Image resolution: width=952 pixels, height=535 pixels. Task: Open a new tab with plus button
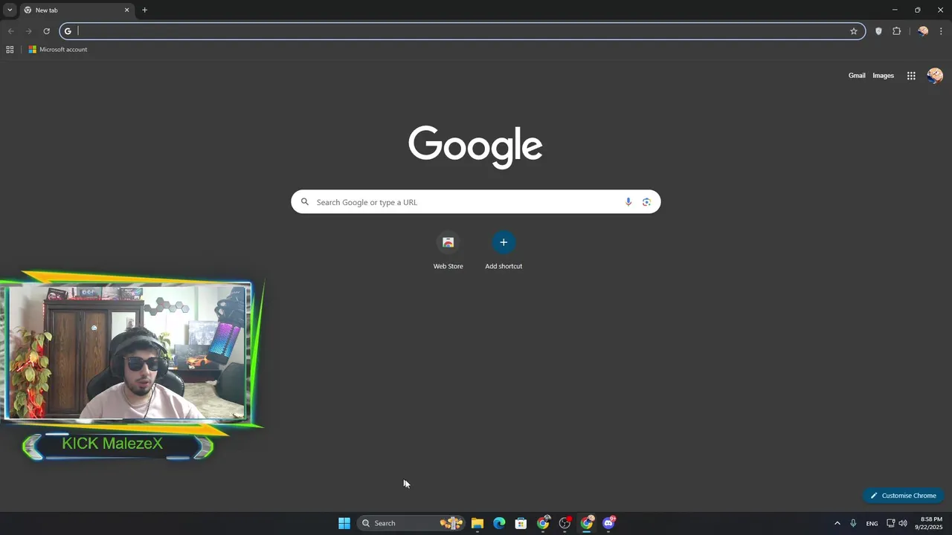pyautogui.click(x=144, y=10)
